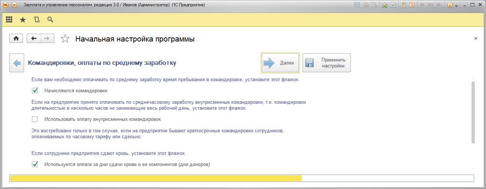Return to previous setup step with blue arrow
The image size is (486, 189).
click(x=17, y=63)
